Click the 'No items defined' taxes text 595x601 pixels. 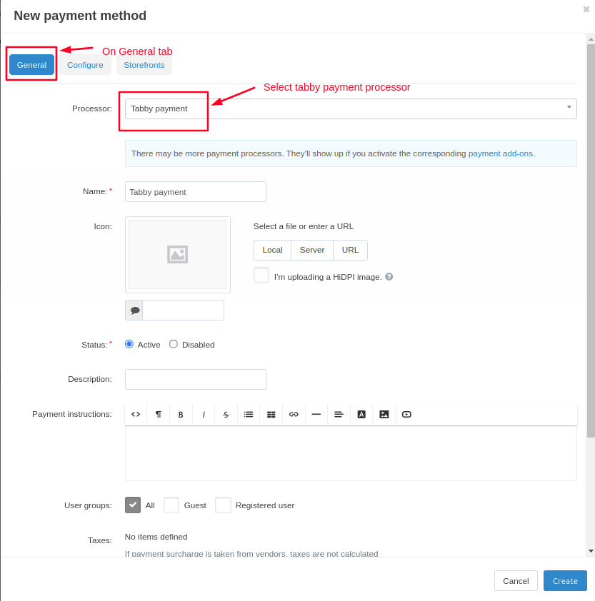click(x=156, y=537)
